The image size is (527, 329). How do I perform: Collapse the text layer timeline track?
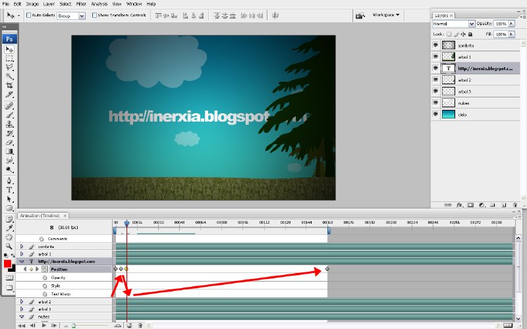point(22,261)
